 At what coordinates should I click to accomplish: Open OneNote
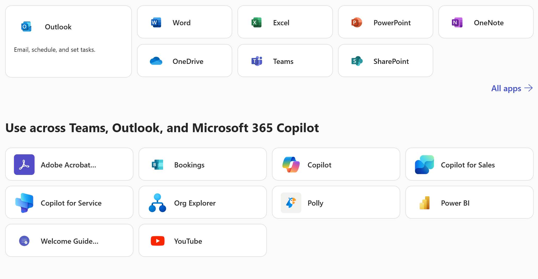[485, 22]
